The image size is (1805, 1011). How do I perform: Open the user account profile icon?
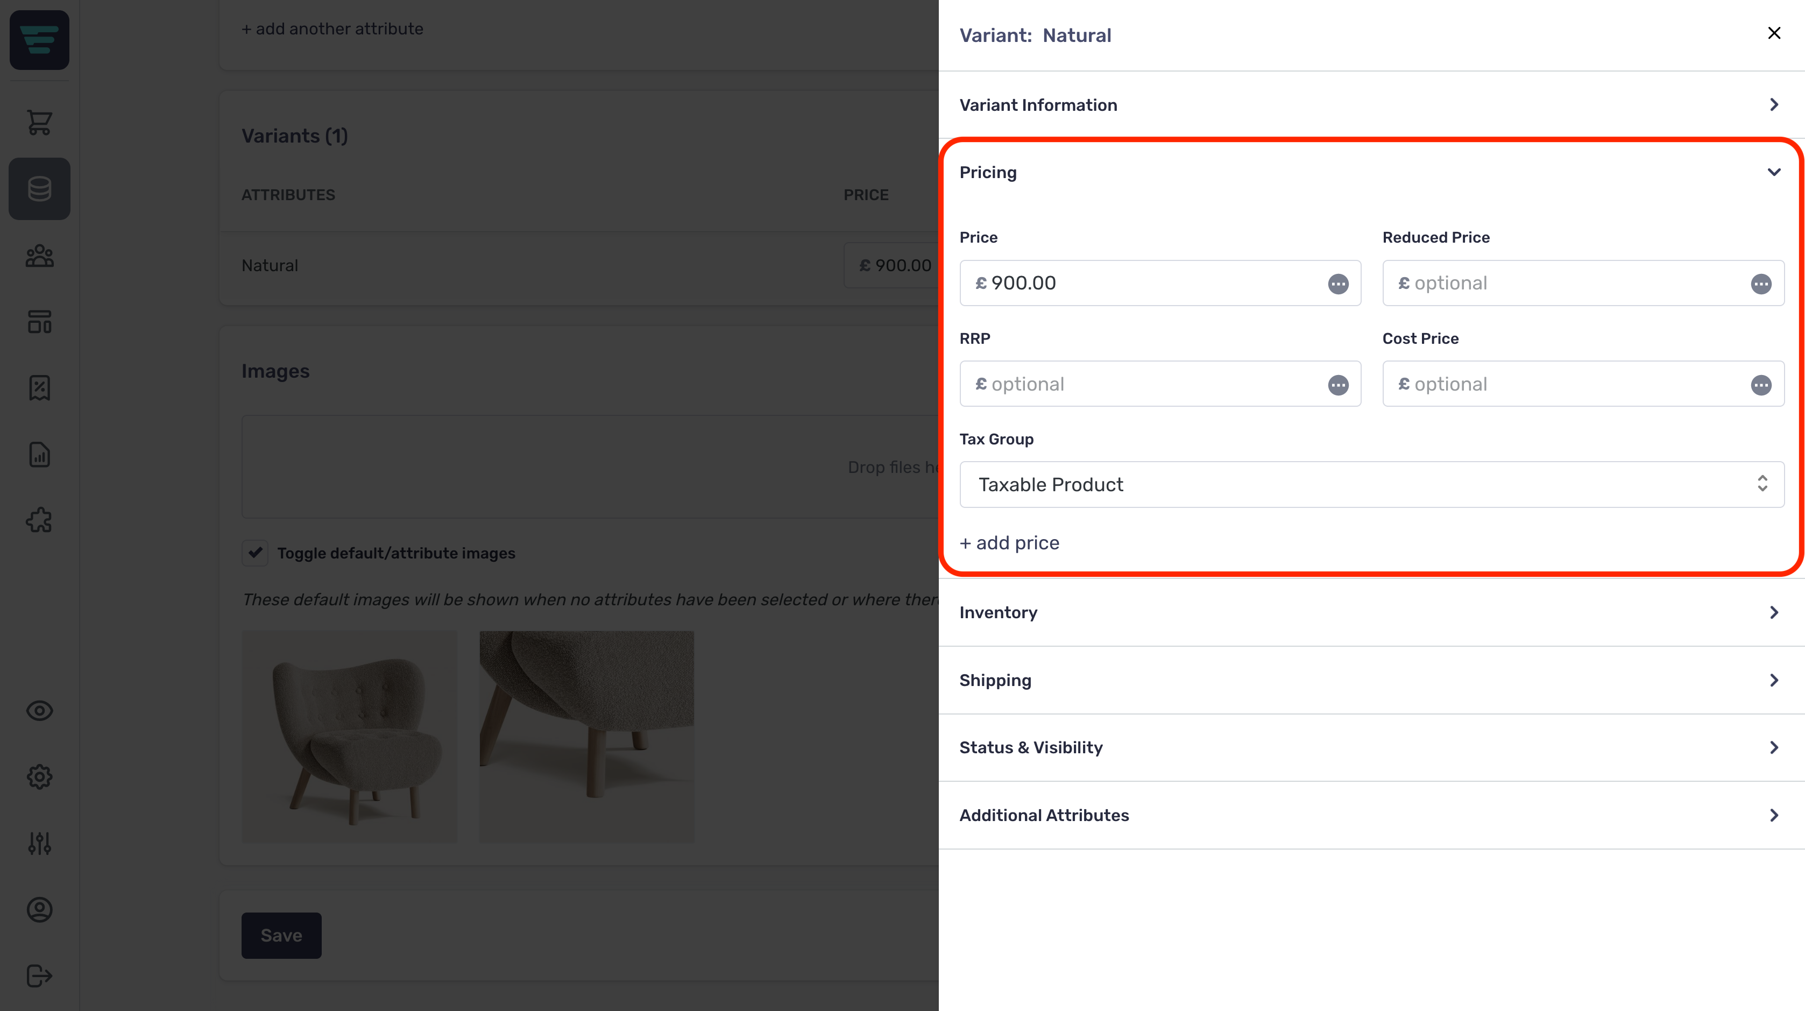(39, 909)
